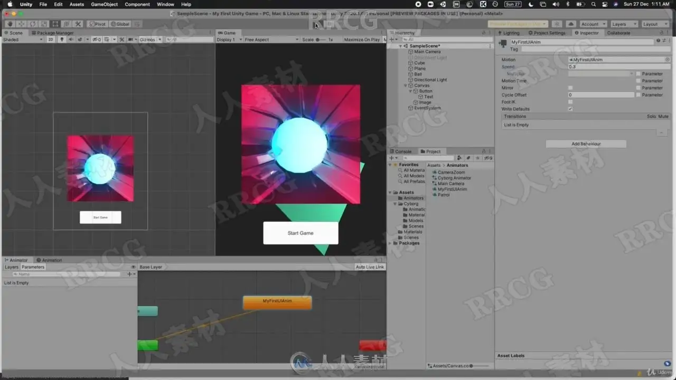Screen dimensions: 676x380
Task: Click the Motion field object picker circle
Action: pos(668,60)
